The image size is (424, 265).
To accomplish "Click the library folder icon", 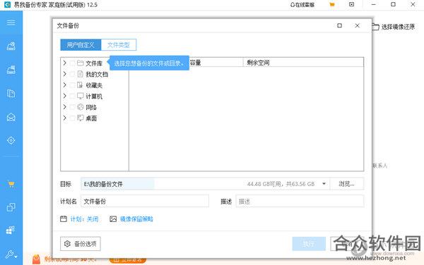I will coord(81,63).
